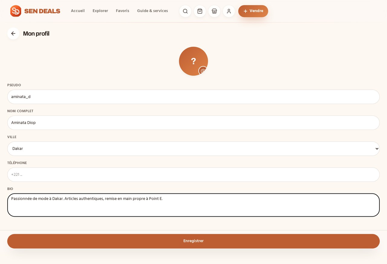The image size is (387, 264).
Task: Go to Accueil menu item
Action: point(78,11)
